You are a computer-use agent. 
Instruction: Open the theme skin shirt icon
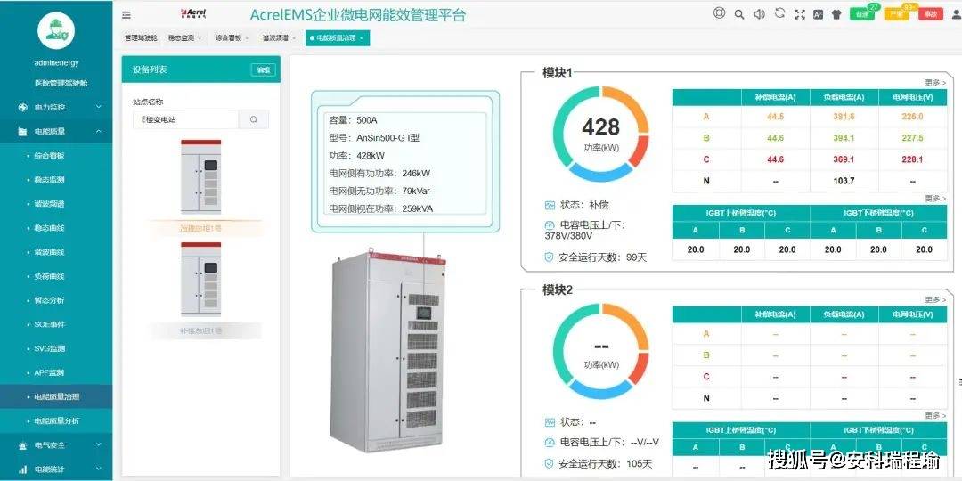coord(836,14)
